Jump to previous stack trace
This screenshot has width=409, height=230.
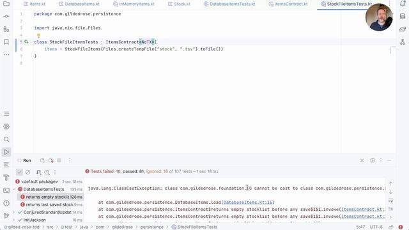pos(390,184)
